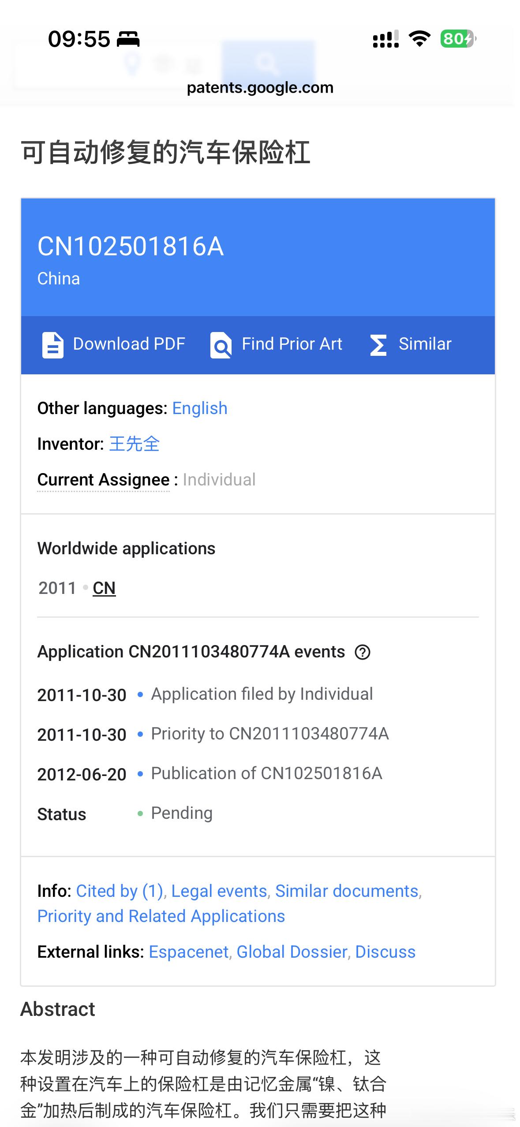Tap the Find Prior Art magnifier icon
The width and height of the screenshot is (520, 1127).
221,345
